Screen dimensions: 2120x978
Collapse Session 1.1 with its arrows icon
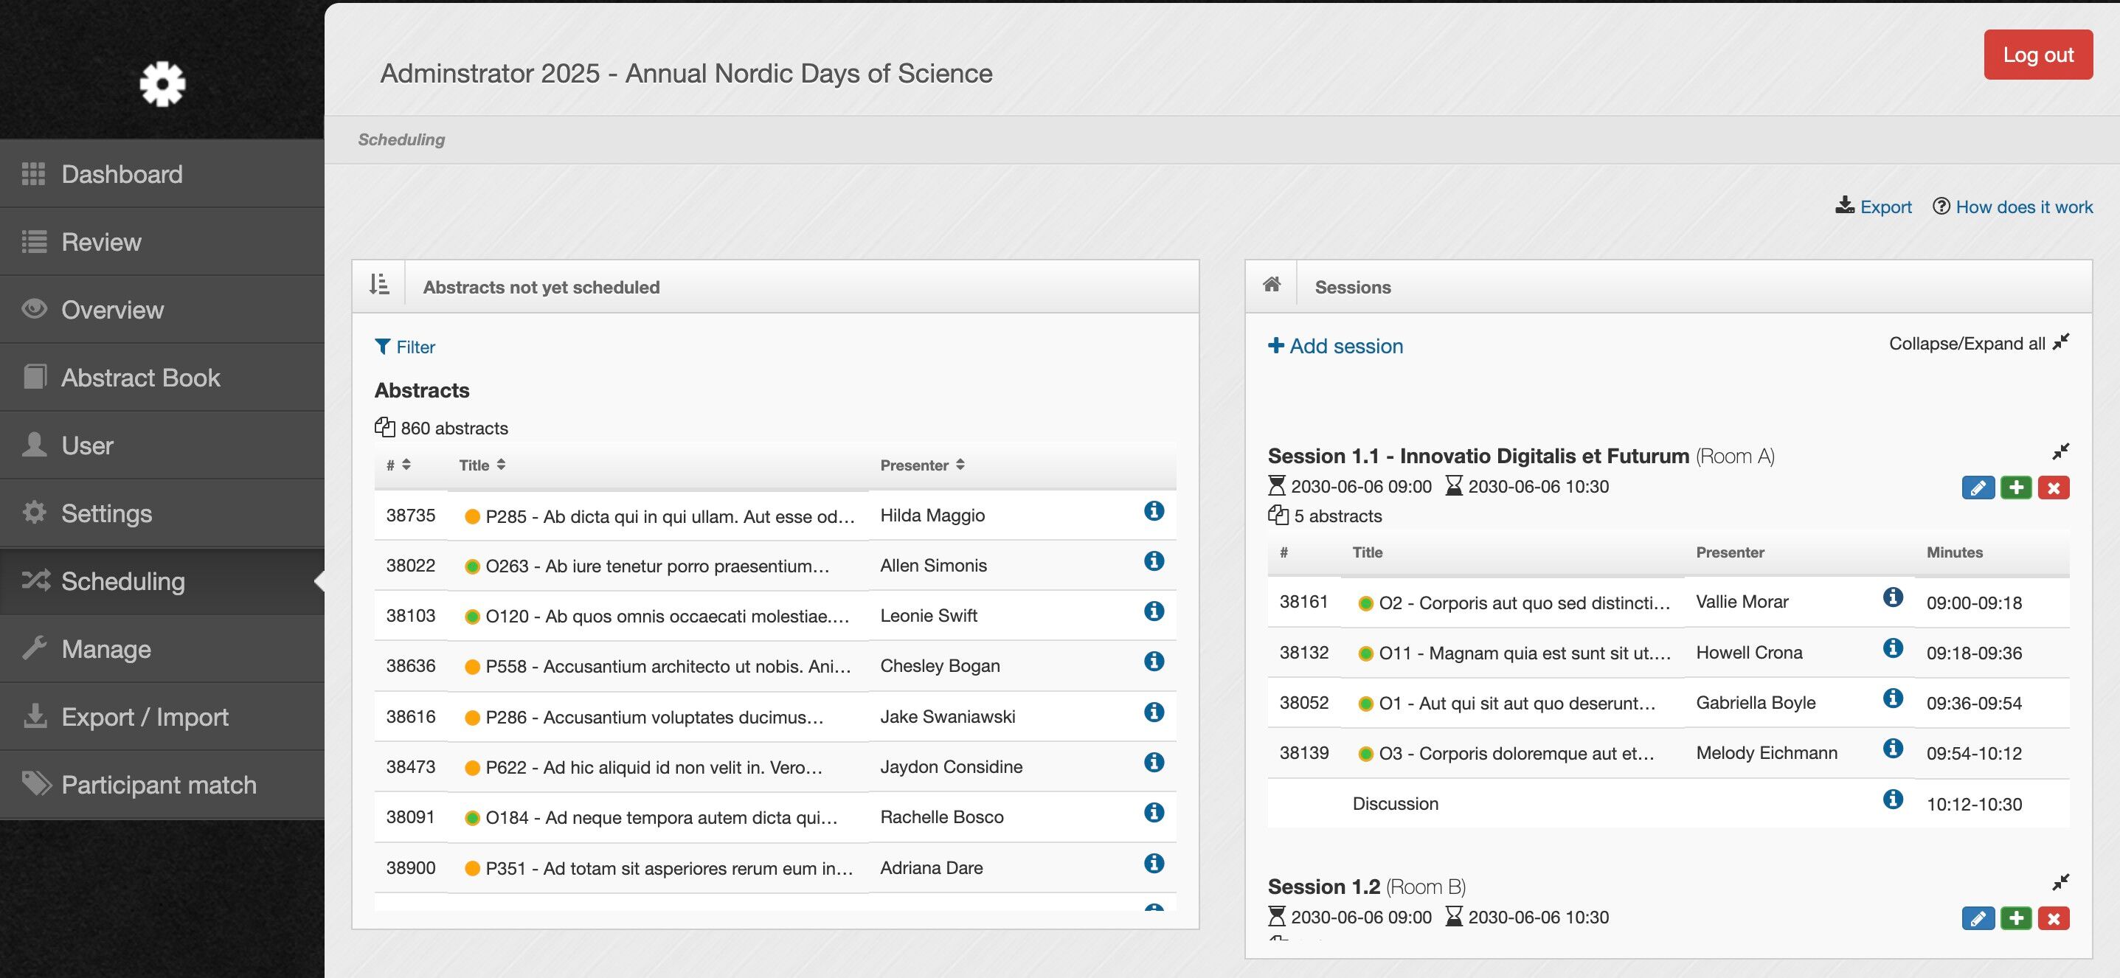pyautogui.click(x=2061, y=451)
